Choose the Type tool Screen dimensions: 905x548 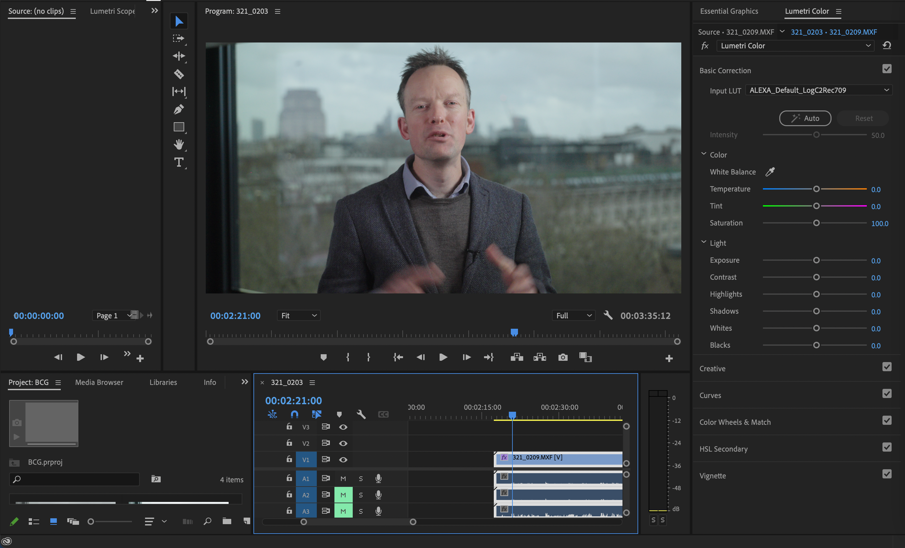tap(179, 162)
